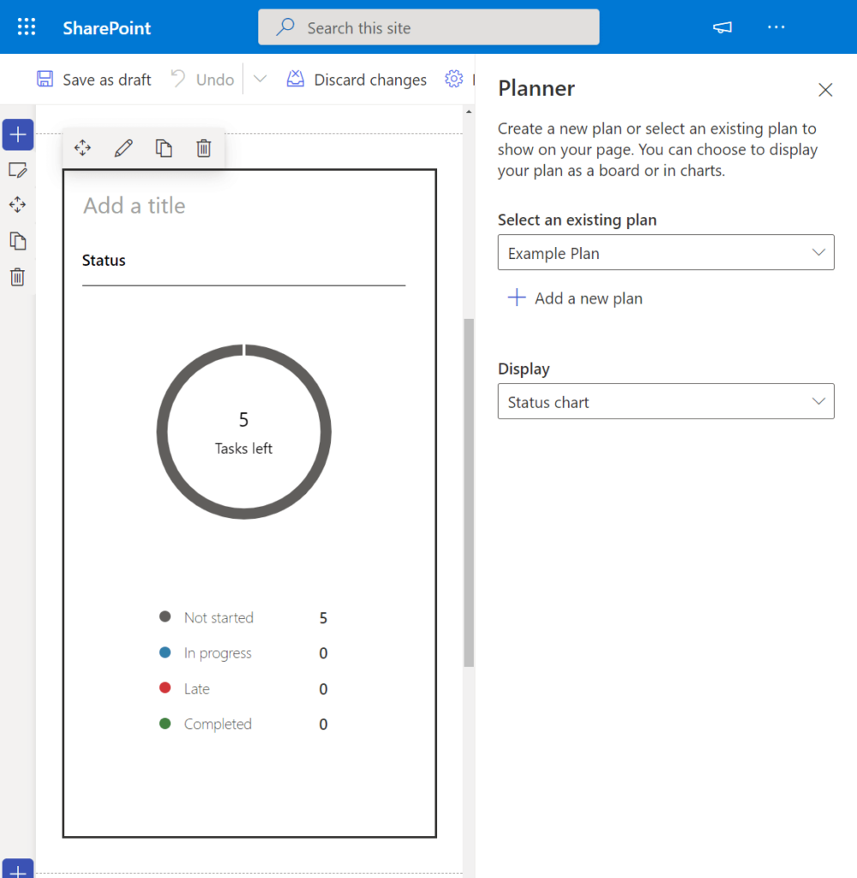Image resolution: width=857 pixels, height=878 pixels.
Task: Click the Status chart heading
Action: (x=104, y=261)
